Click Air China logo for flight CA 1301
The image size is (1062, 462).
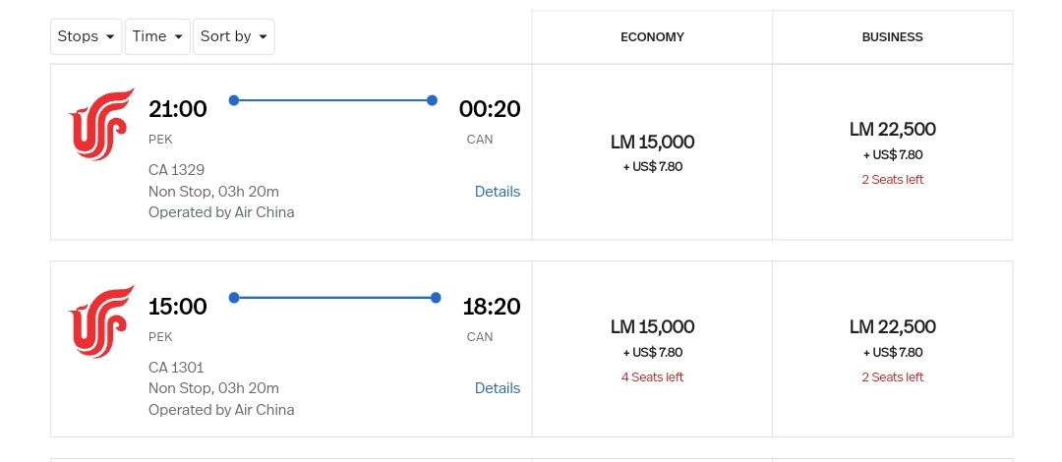point(101,321)
